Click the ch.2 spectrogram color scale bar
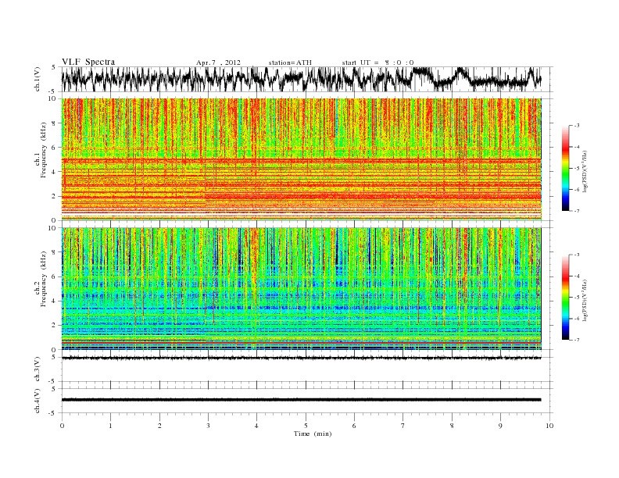Viewport: 619px width, 478px height. pos(565,298)
